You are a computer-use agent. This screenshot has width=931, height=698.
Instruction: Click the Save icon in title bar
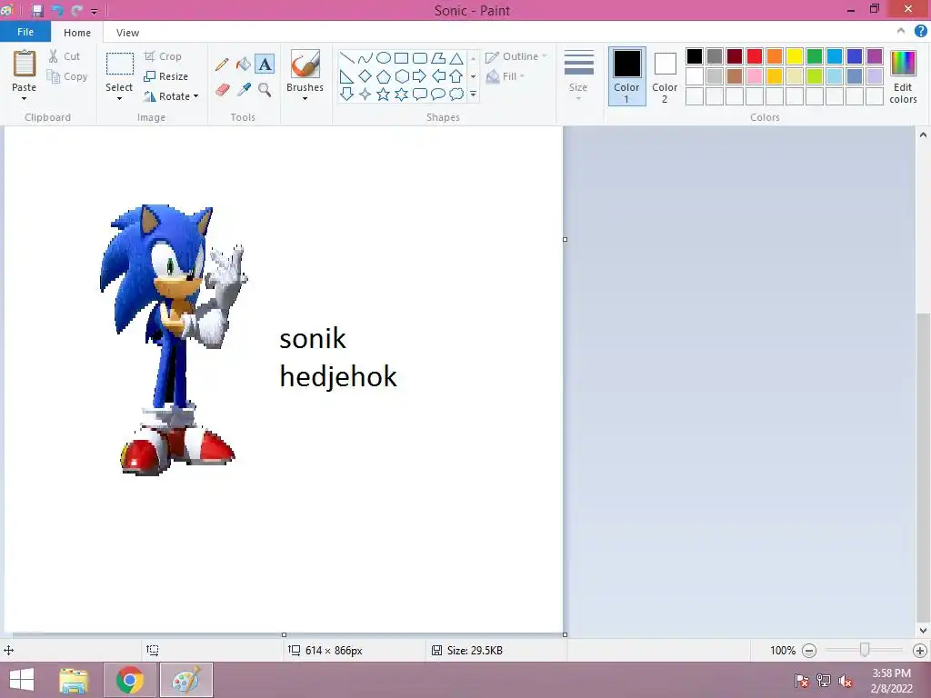pyautogui.click(x=37, y=10)
